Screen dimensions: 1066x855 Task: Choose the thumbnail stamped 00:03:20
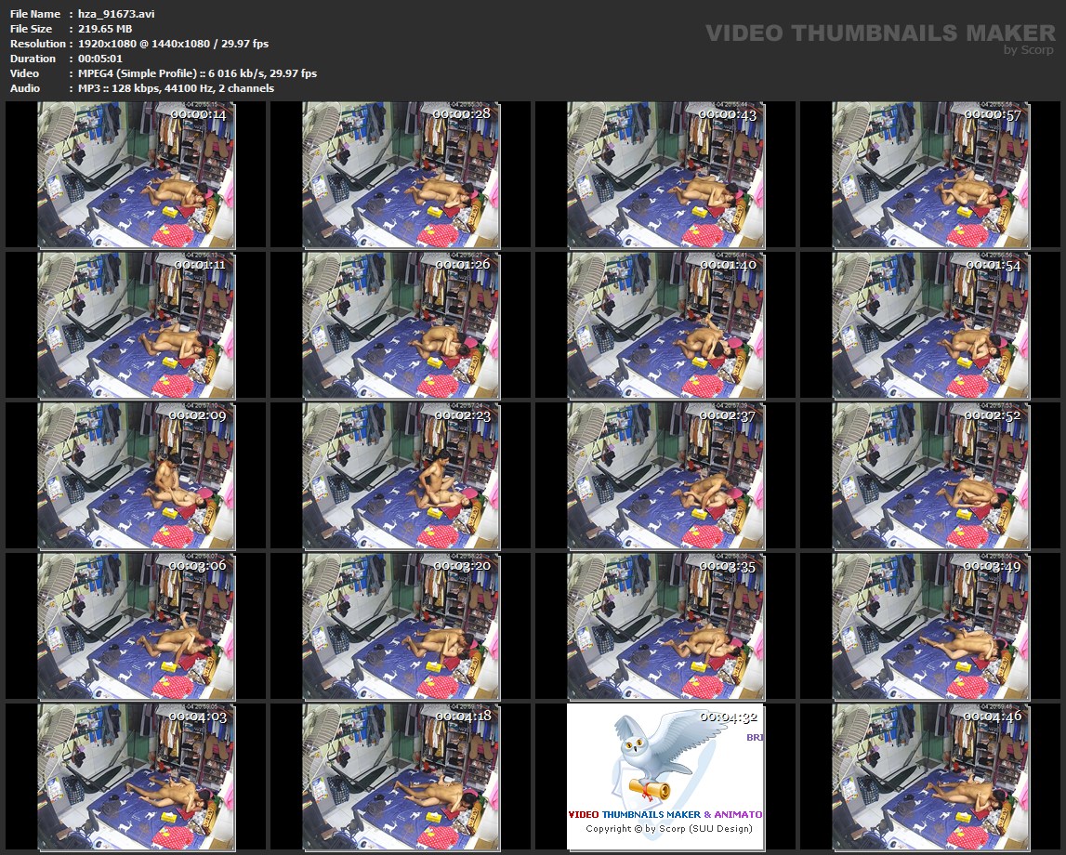[401, 626]
